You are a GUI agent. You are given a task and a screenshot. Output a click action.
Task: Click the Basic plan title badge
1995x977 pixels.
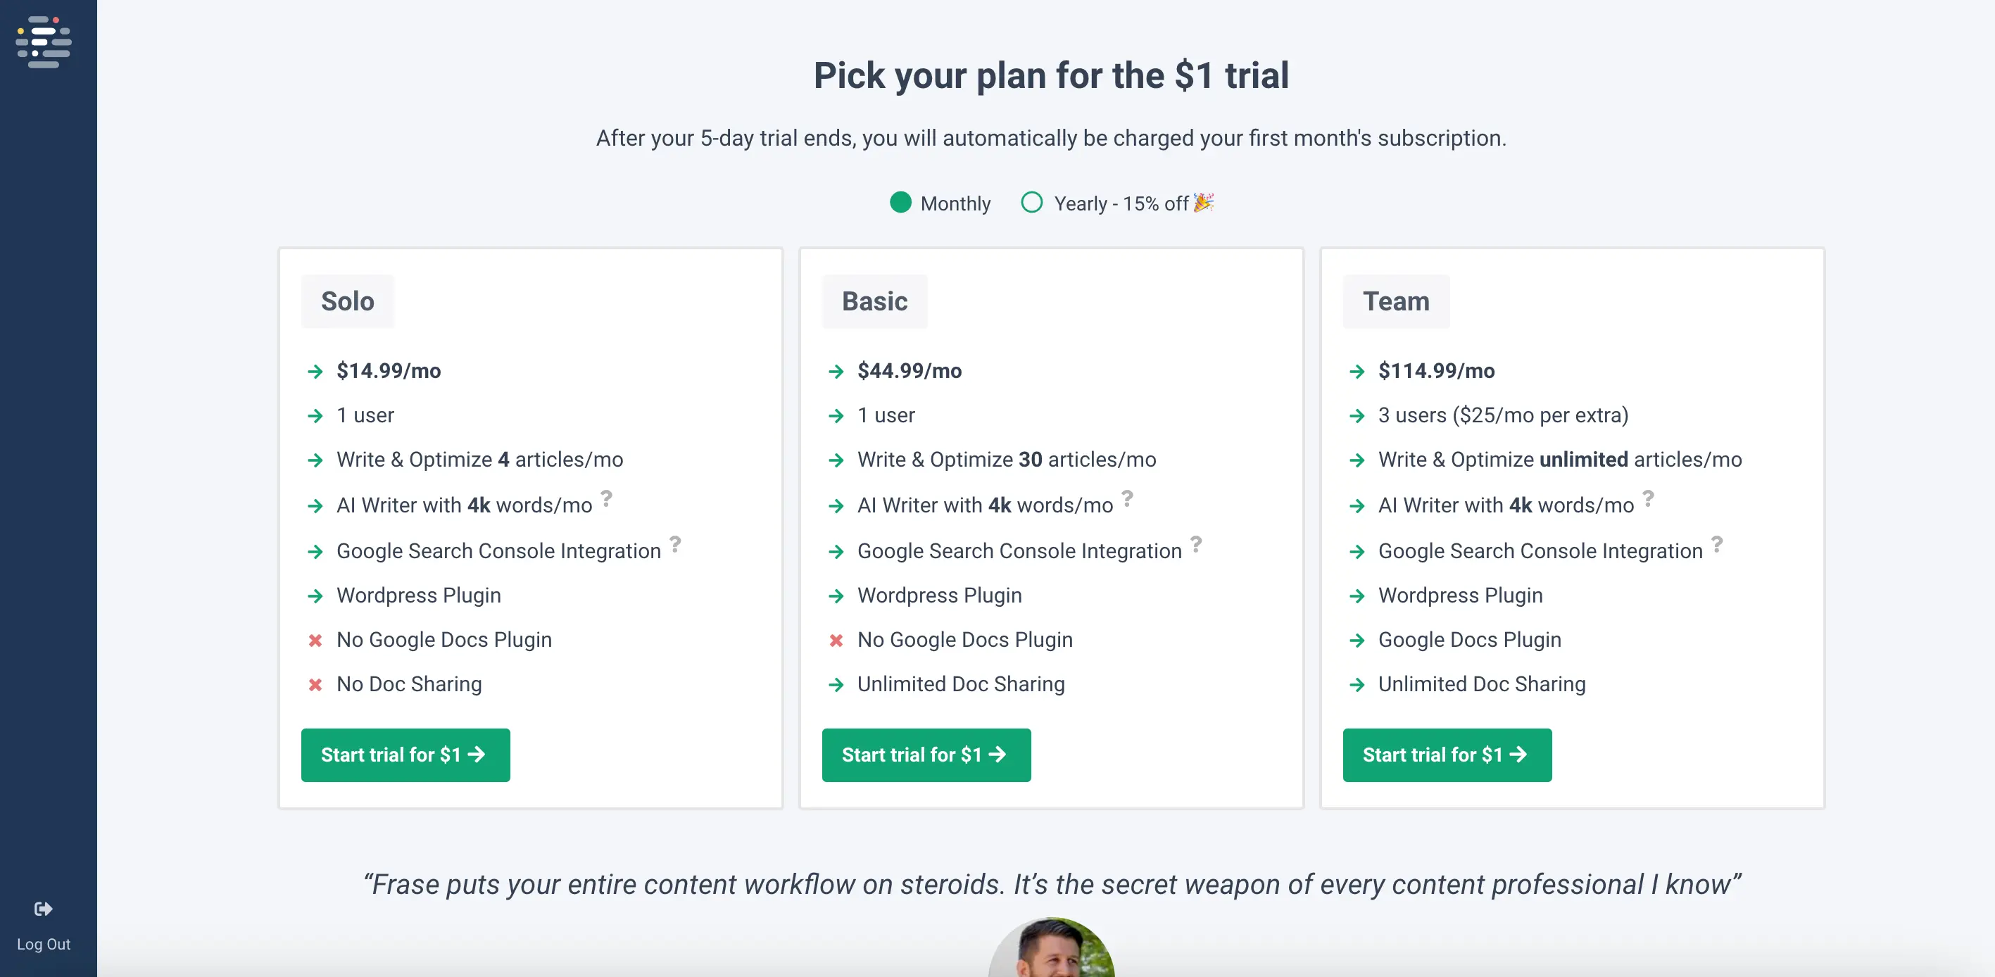[x=874, y=301]
